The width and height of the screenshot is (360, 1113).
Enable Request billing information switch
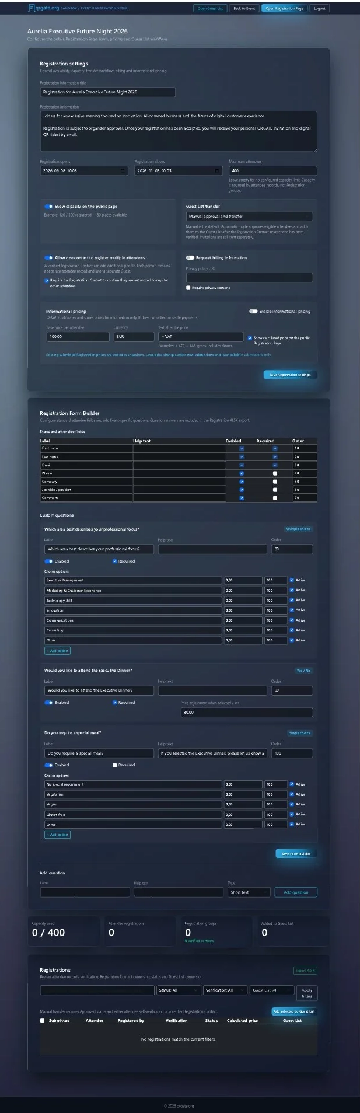click(190, 258)
